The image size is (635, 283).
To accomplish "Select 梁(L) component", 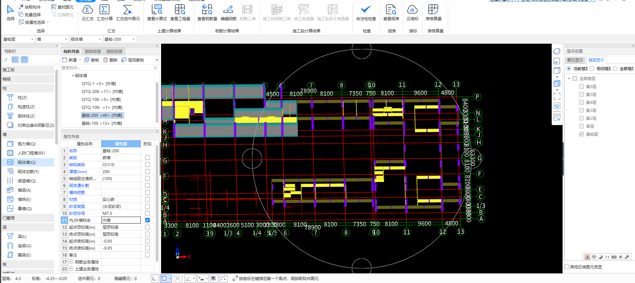I will click(x=22, y=237).
